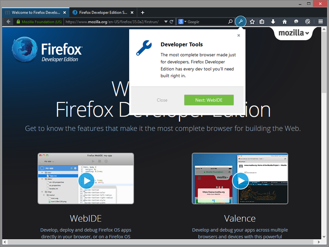Click Google search engine icon
The width and height of the screenshot is (329, 247).
(181, 22)
